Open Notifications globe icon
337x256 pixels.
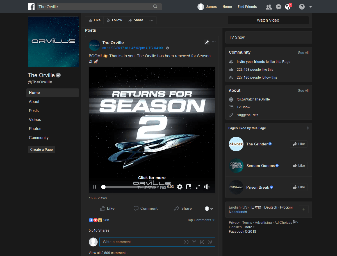(x=288, y=7)
